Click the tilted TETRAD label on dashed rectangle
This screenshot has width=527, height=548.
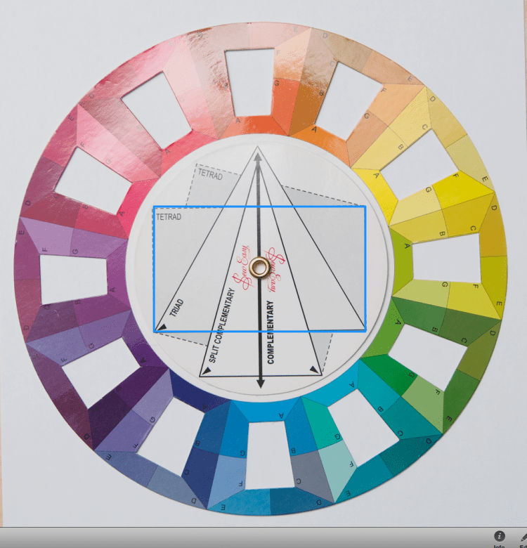[x=209, y=174]
